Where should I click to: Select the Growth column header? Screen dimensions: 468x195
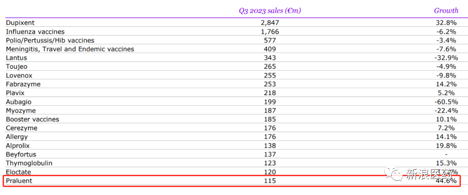(x=446, y=10)
